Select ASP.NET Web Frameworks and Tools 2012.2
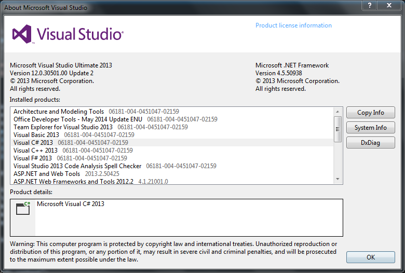This screenshot has width=405, height=273. (172, 181)
